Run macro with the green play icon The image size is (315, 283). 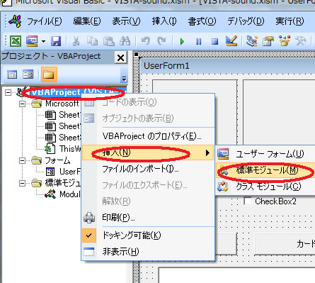pos(182,42)
